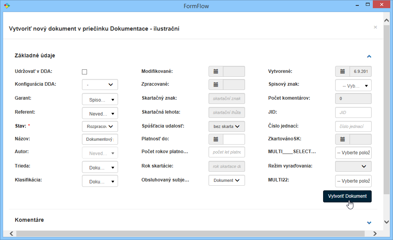Viewport: 393px width, 240px height.
Task: Open the Spisový znak dropdown
Action: [x=353, y=85]
